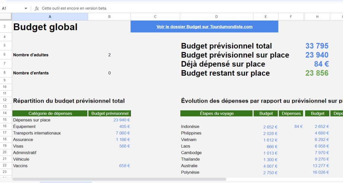This screenshot has width=343, height=183.
Task: Select the column D header
Action: tap(216, 17)
